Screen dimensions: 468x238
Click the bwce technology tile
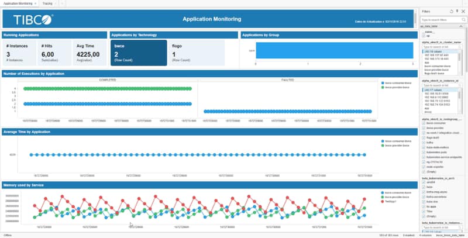tap(137, 53)
